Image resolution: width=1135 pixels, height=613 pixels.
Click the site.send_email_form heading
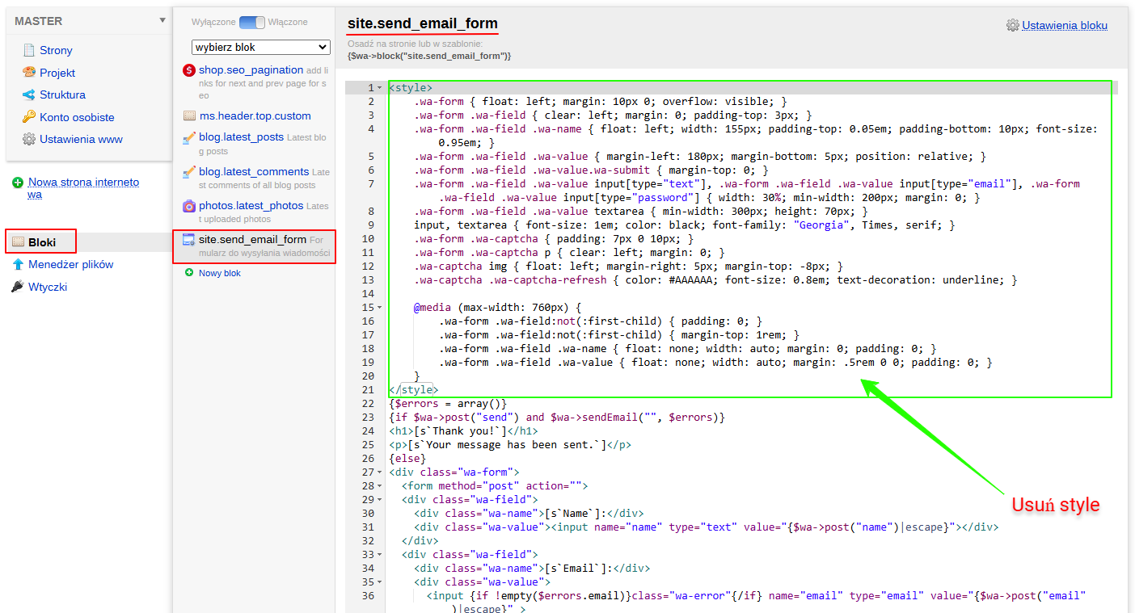(423, 23)
